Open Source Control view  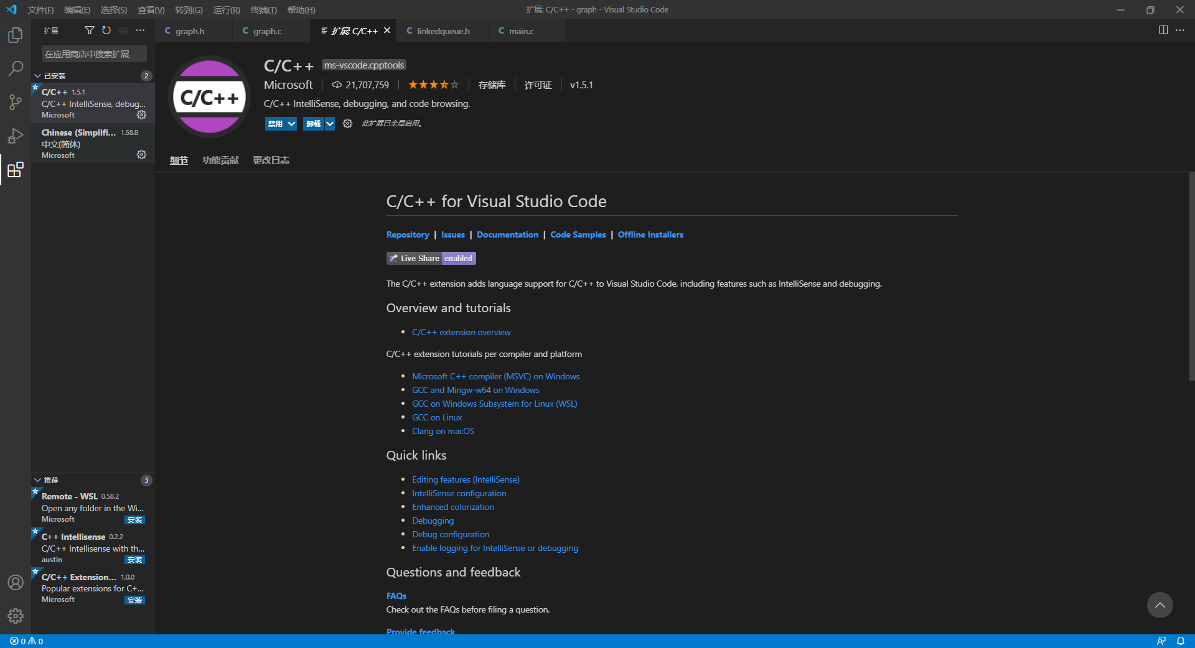pyautogui.click(x=16, y=102)
